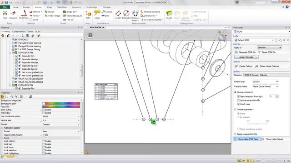The height and width of the screenshot is (163, 291).
Task: Insert a Text 2D panel
Action: pos(68,20)
